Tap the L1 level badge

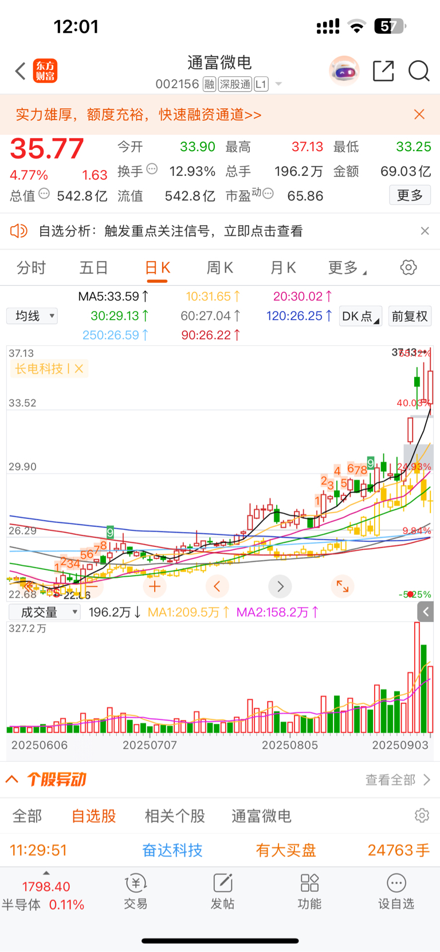(261, 84)
